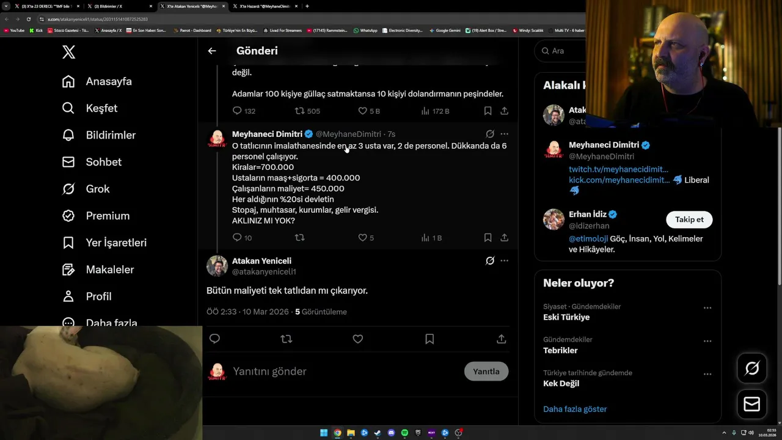Go back with the Gönderi arrow

point(212,51)
